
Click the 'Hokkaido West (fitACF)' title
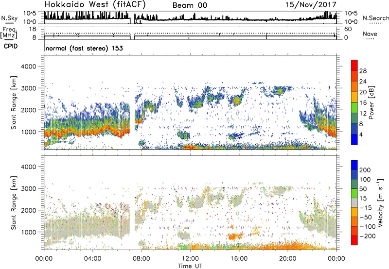(95, 4)
